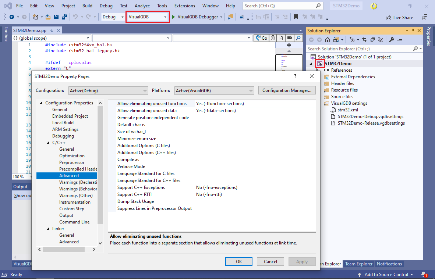Viewport: 435px width, 279px height.
Task: Click the Open File folder icon
Action: click(48, 17)
